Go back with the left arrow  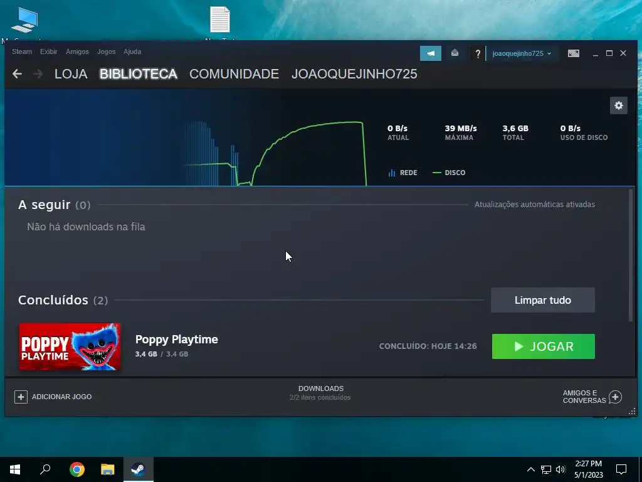click(x=17, y=74)
